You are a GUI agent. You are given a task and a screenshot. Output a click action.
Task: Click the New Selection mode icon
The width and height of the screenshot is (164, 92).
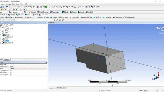tap(31, 7)
